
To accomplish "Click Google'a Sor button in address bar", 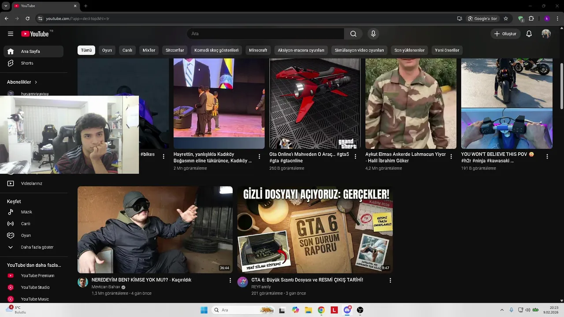I will 482,18.
